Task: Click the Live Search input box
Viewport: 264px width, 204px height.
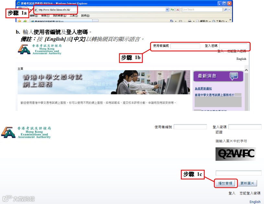Action: click(202, 10)
